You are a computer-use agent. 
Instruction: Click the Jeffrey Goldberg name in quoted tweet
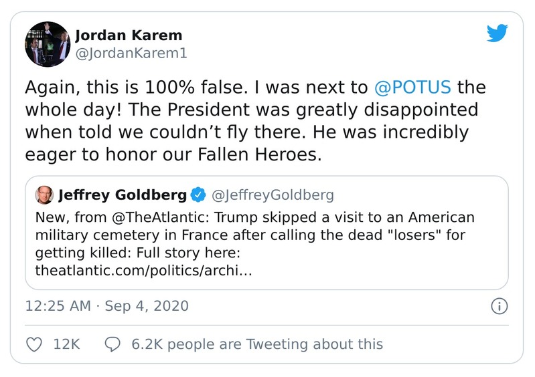click(123, 196)
